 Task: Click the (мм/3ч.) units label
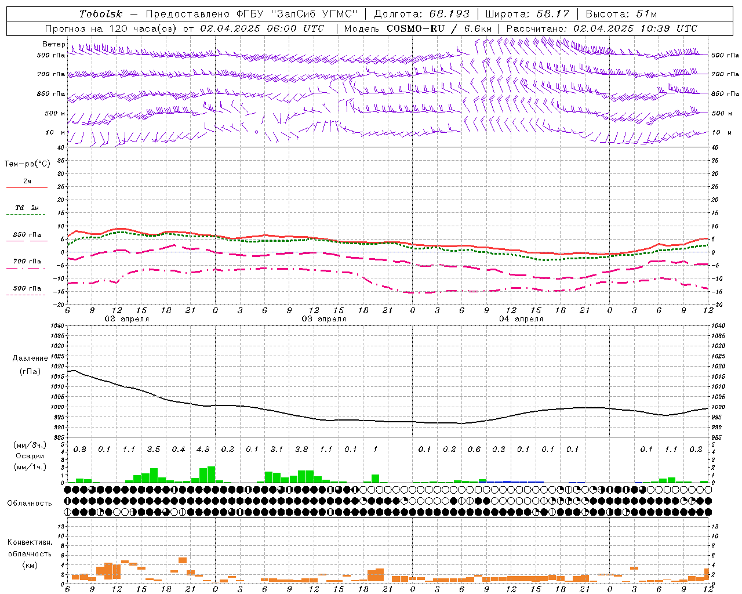[x=30, y=445]
